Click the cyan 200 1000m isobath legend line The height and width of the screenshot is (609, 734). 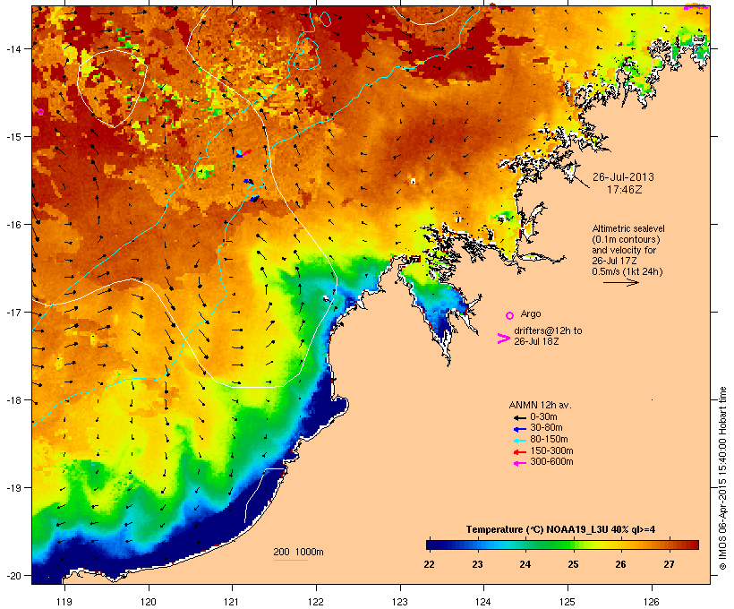point(291,561)
